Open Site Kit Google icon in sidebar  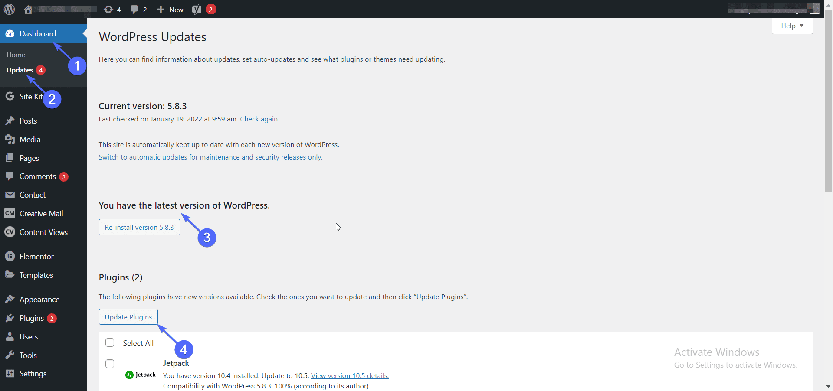10,96
